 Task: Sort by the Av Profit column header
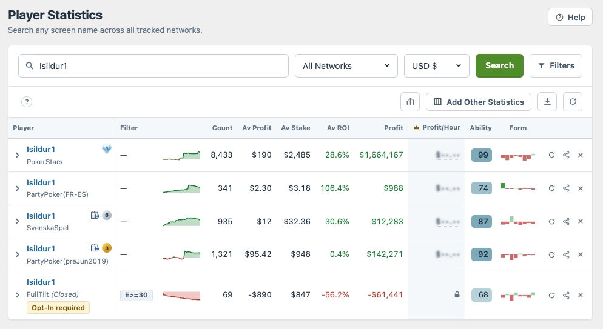coord(257,128)
